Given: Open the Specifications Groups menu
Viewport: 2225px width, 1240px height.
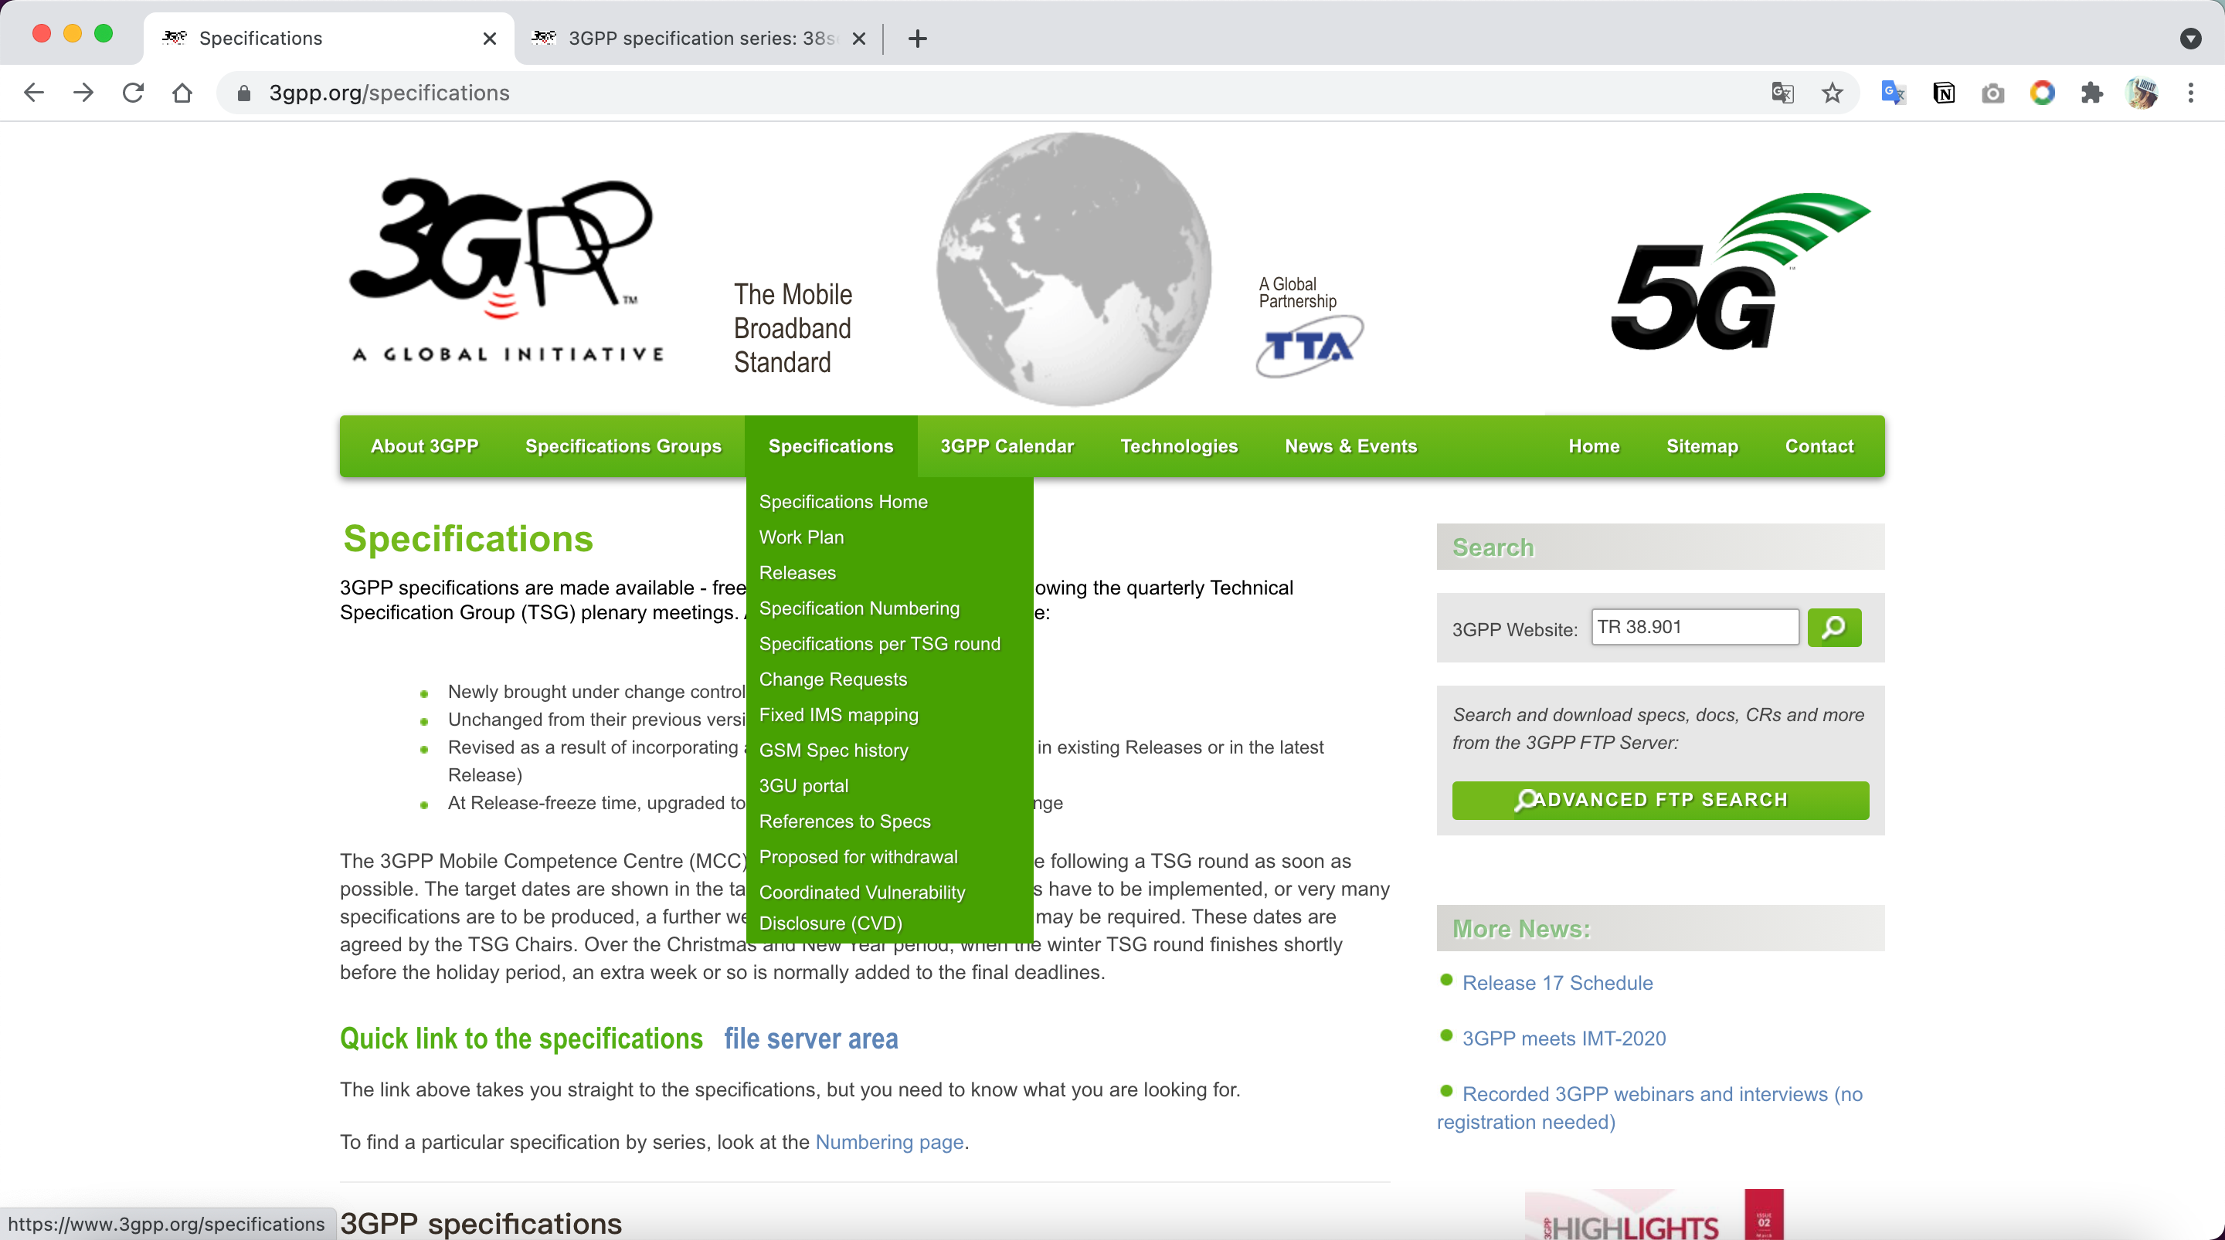Looking at the screenshot, I should pos(623,446).
